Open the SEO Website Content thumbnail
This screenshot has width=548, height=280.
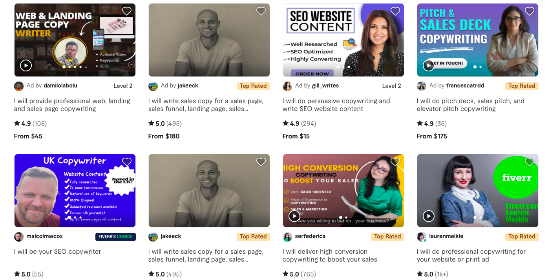click(x=343, y=40)
